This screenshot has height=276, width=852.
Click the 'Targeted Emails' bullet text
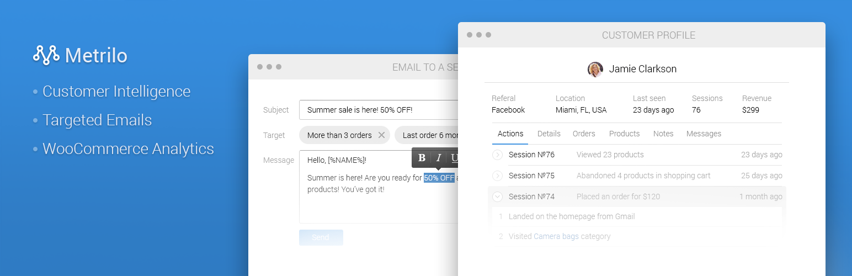(97, 120)
